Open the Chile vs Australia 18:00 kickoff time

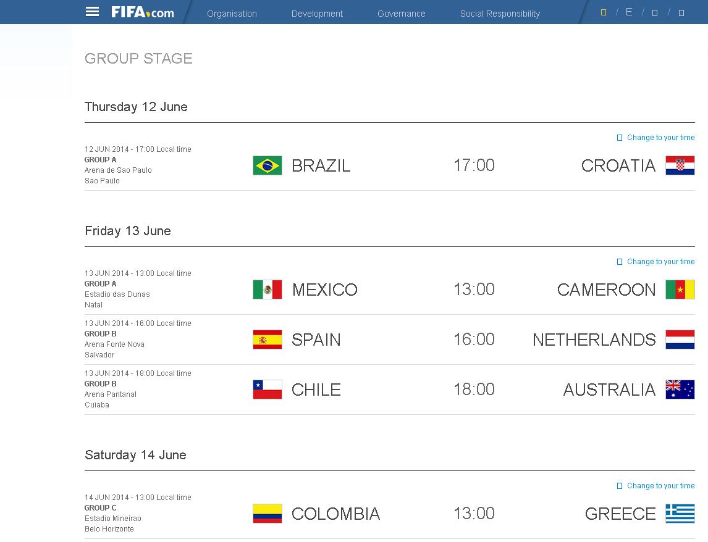pos(474,390)
